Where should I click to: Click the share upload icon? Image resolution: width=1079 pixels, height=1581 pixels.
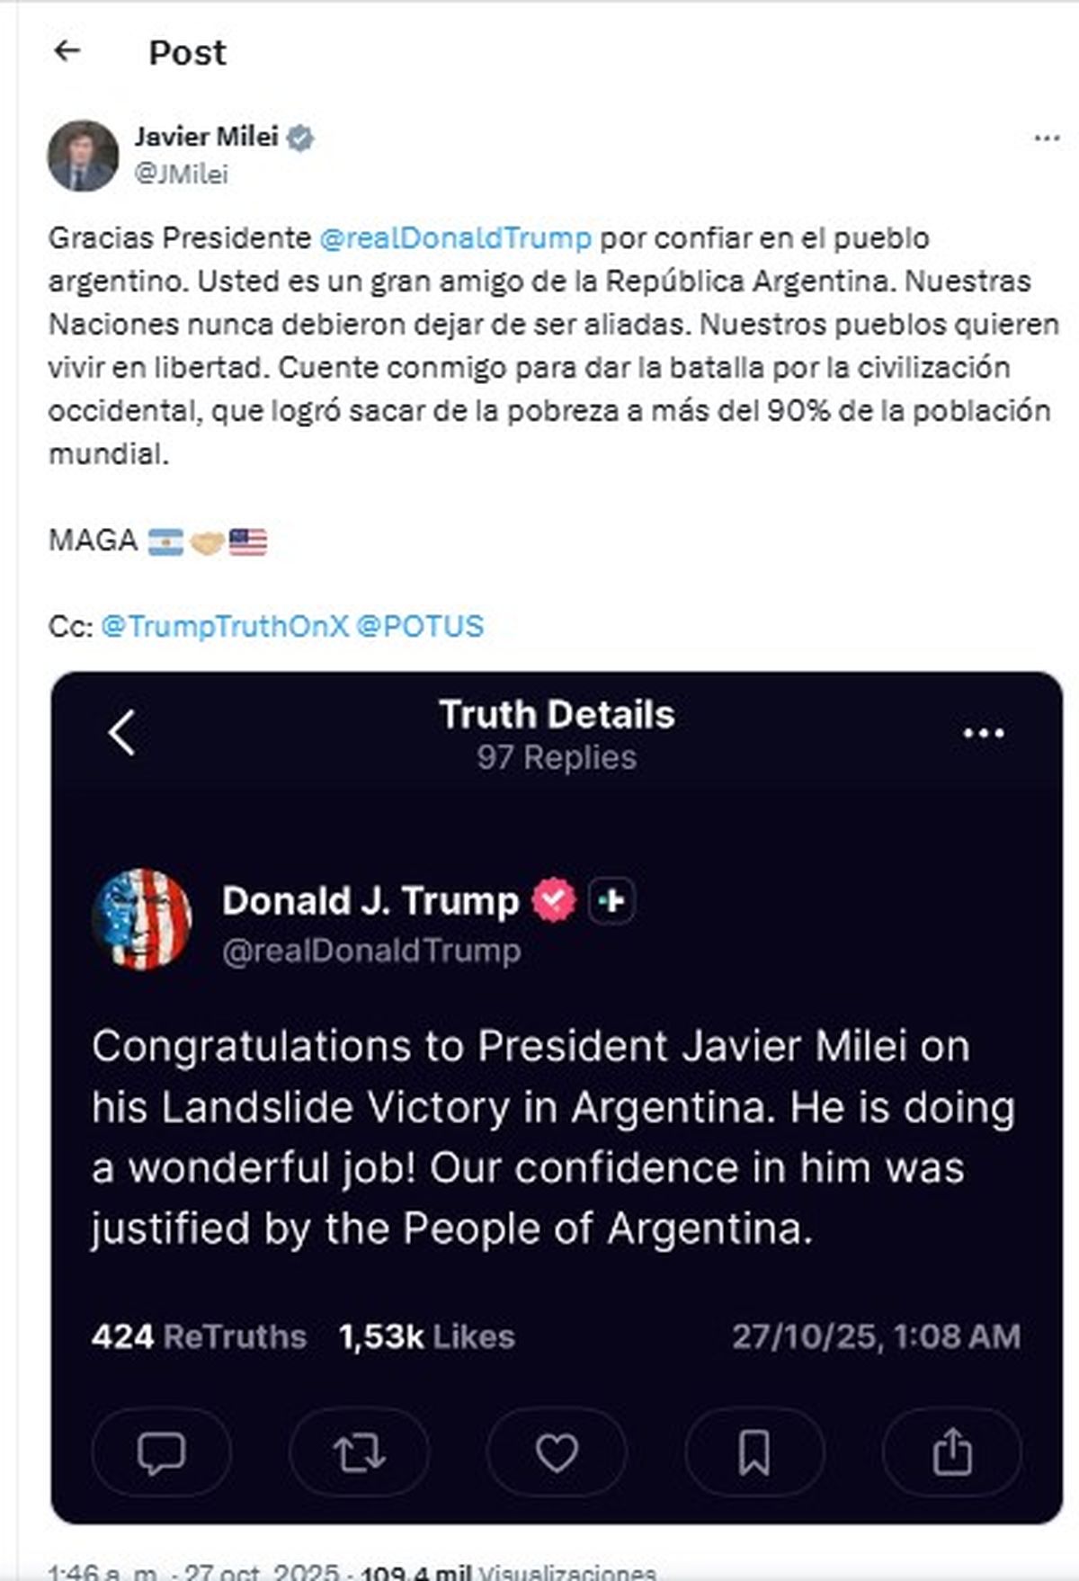[x=952, y=1452]
